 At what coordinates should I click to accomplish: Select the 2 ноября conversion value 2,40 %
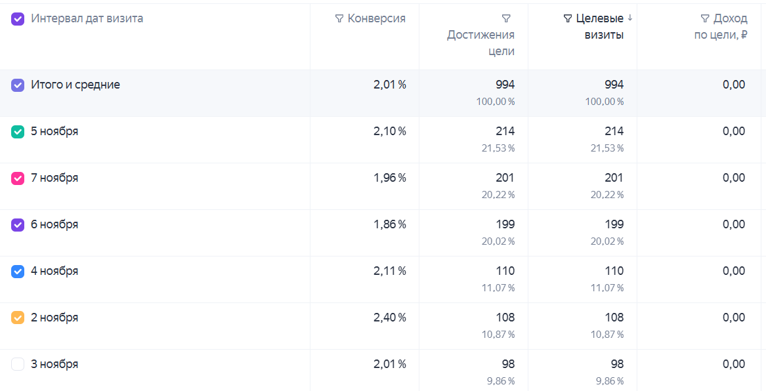390,318
